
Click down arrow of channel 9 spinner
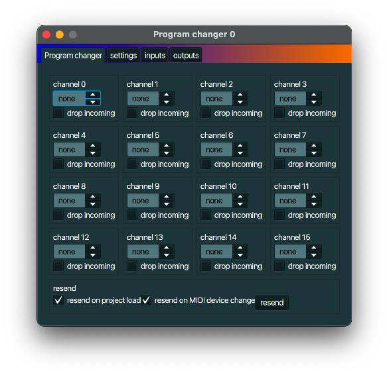(x=167, y=204)
